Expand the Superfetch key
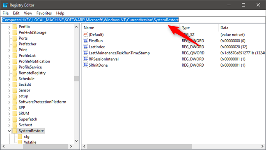 click(x=9, y=119)
